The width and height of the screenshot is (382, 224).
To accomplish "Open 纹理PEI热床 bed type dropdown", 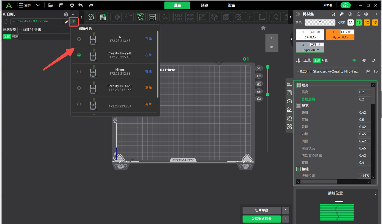I will coord(44,30).
